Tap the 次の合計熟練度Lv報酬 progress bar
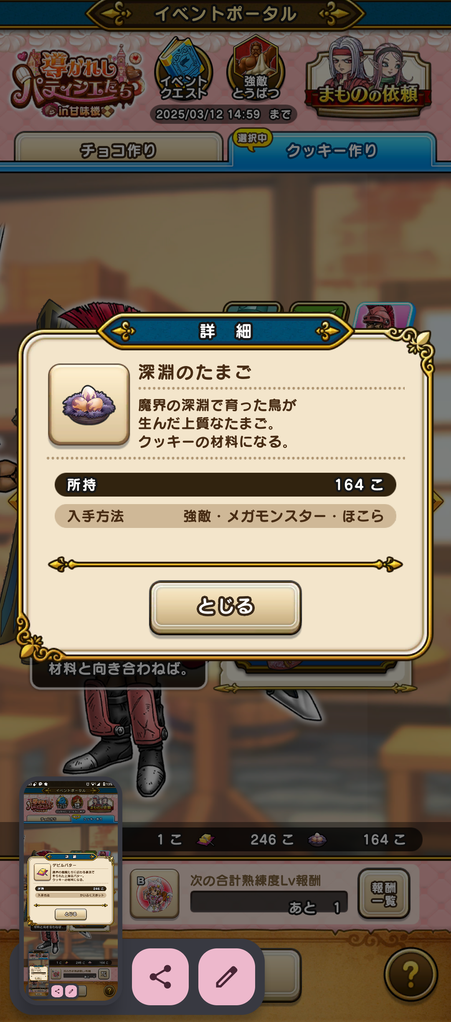 [269, 902]
